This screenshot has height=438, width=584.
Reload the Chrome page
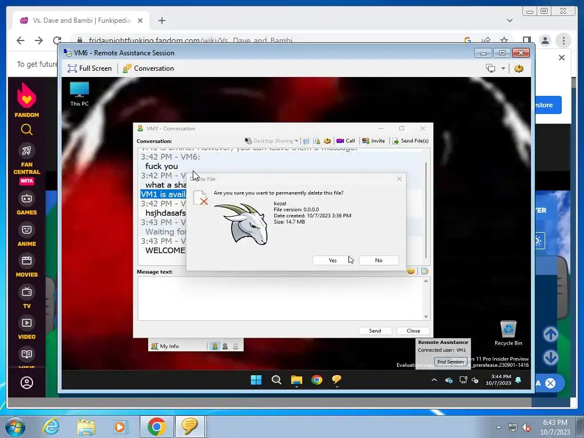coord(56,40)
